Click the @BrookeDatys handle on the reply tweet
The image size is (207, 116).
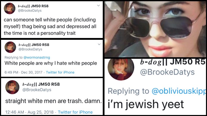coord(30,49)
